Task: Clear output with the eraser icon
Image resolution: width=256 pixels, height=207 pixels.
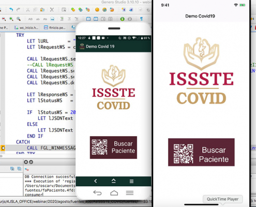Action: [27, 169]
